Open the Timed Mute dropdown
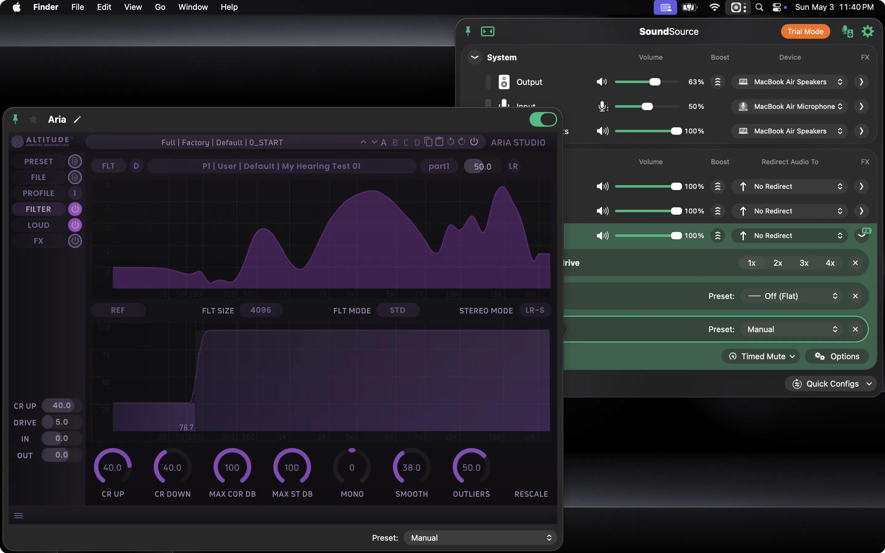This screenshot has width=885, height=553. tap(761, 356)
